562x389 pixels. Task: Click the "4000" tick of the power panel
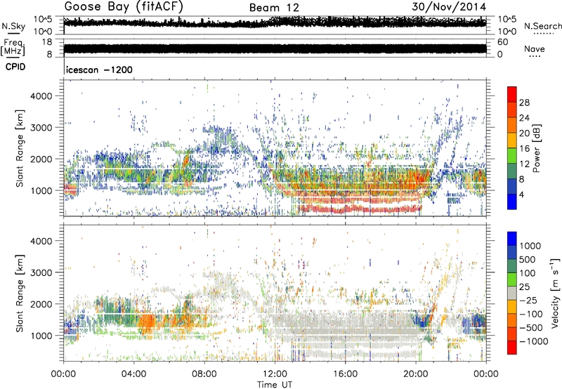41,96
